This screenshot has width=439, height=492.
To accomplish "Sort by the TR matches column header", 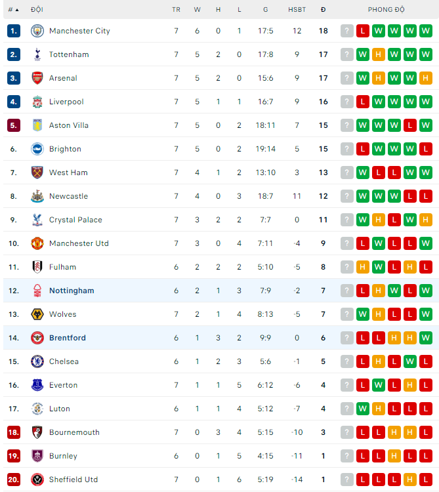I will coord(176,10).
